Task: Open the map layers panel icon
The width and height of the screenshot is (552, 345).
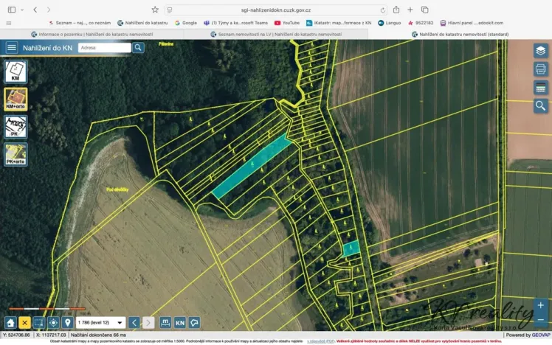Action: click(541, 51)
